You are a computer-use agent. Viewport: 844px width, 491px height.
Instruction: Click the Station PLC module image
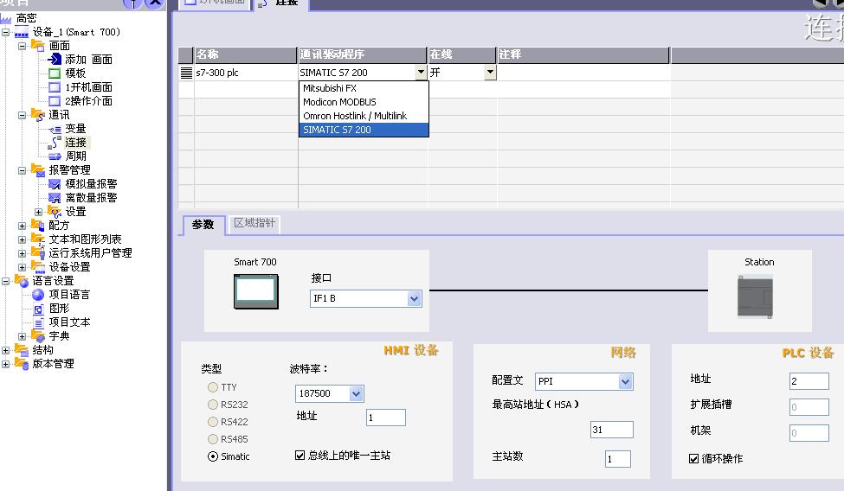pos(755,297)
